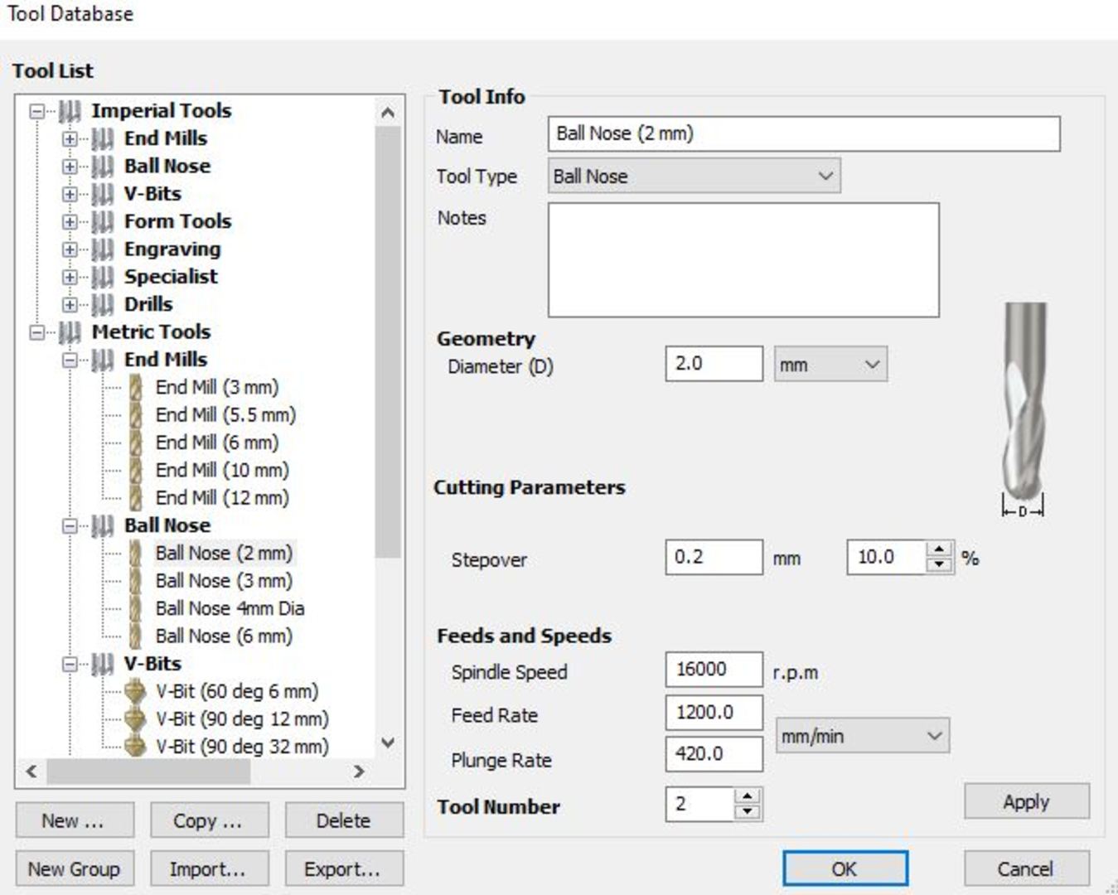
Task: Open the diameter units dropdown
Action: (830, 365)
